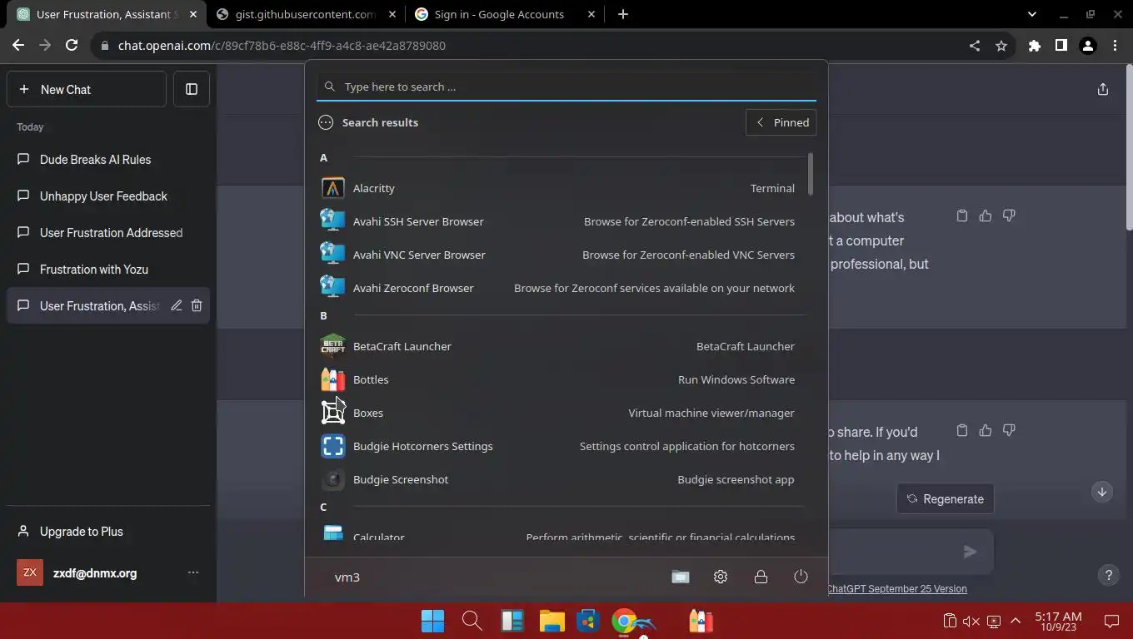Rename the selected User Frustration chat
Viewport: 1133px width, 639px height.
[x=177, y=305]
